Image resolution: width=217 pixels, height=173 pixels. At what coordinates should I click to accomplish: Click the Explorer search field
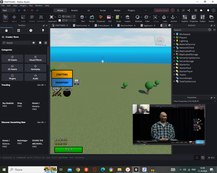pos(190,30)
